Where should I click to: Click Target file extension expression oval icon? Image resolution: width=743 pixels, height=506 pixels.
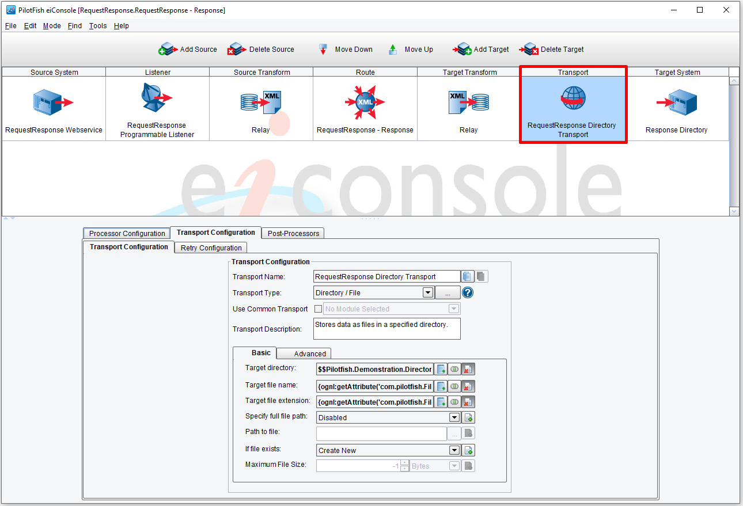pos(454,402)
